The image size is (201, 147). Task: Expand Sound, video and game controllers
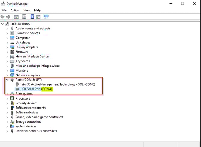[x=7, y=117]
